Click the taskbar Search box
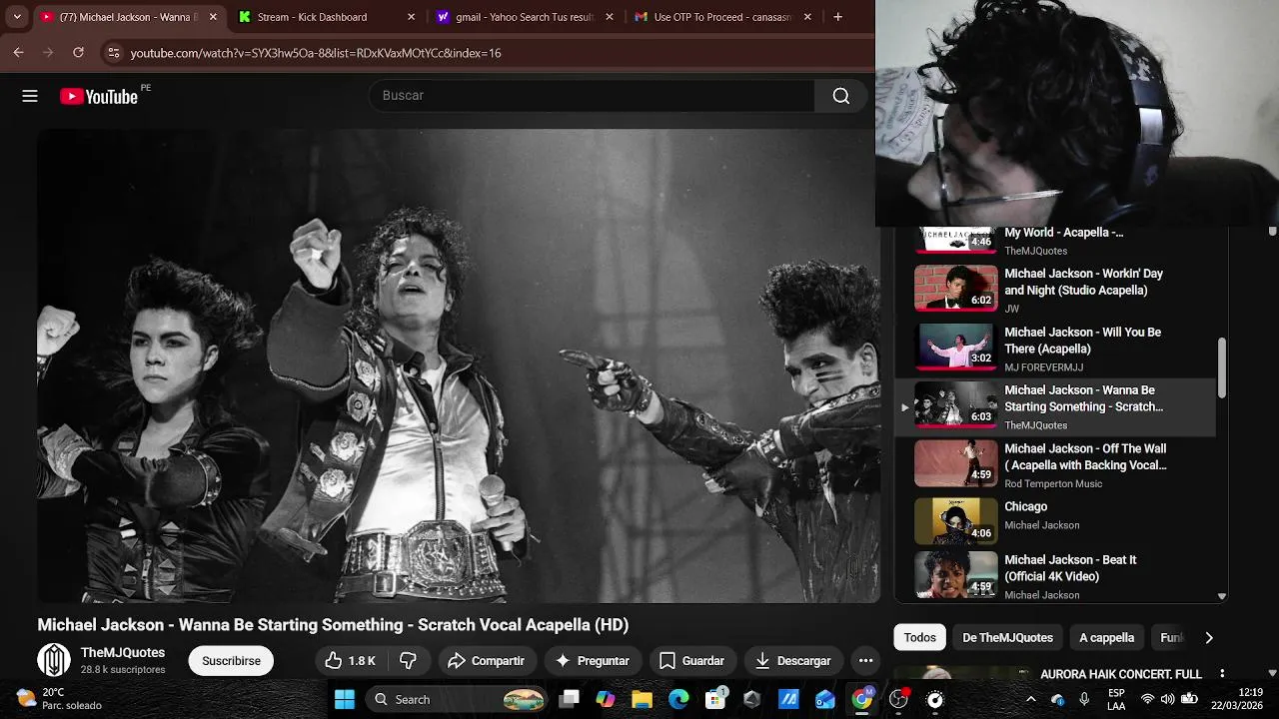The image size is (1279, 719). pos(455,699)
